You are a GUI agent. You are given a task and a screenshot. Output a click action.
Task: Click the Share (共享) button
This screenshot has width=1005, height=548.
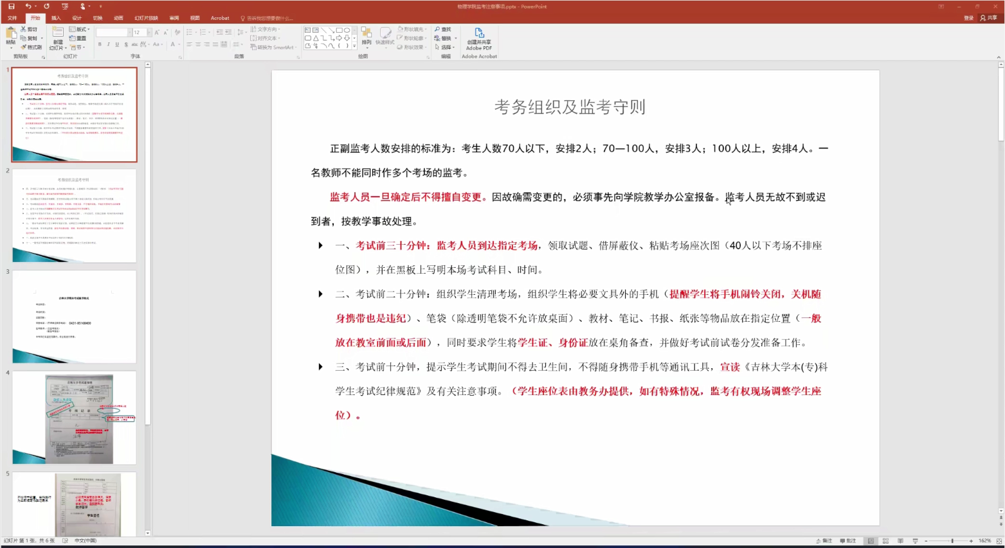tap(988, 18)
